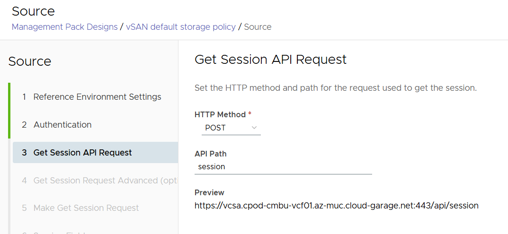This screenshot has width=508, height=234.
Task: Click the Source item in the breadcrumb
Action: pyautogui.click(x=258, y=27)
